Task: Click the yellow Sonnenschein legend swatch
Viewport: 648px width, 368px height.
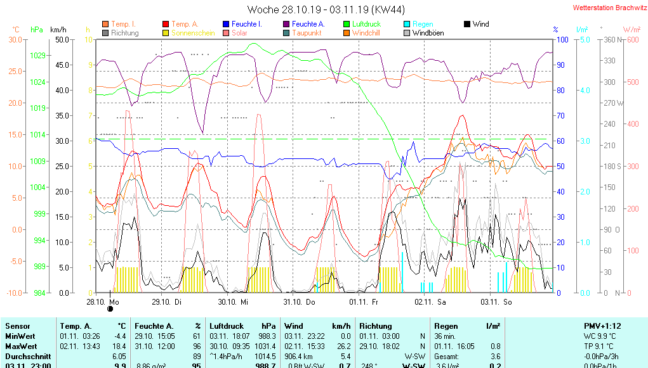Action: click(166, 33)
